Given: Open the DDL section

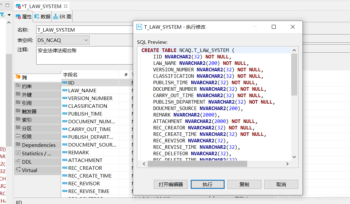Looking at the screenshot, I should point(37,162).
